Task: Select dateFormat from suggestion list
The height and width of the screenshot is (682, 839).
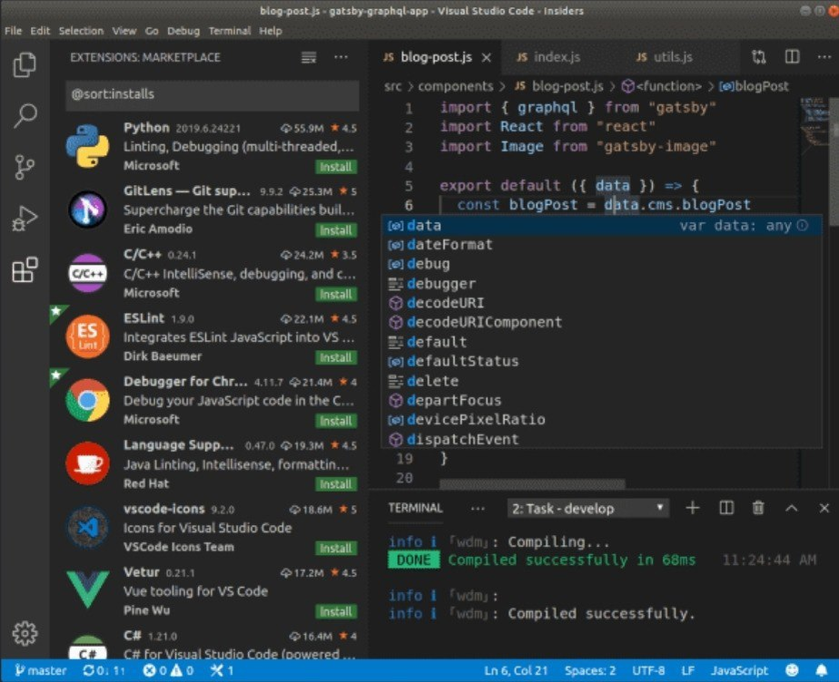Action: (601, 245)
